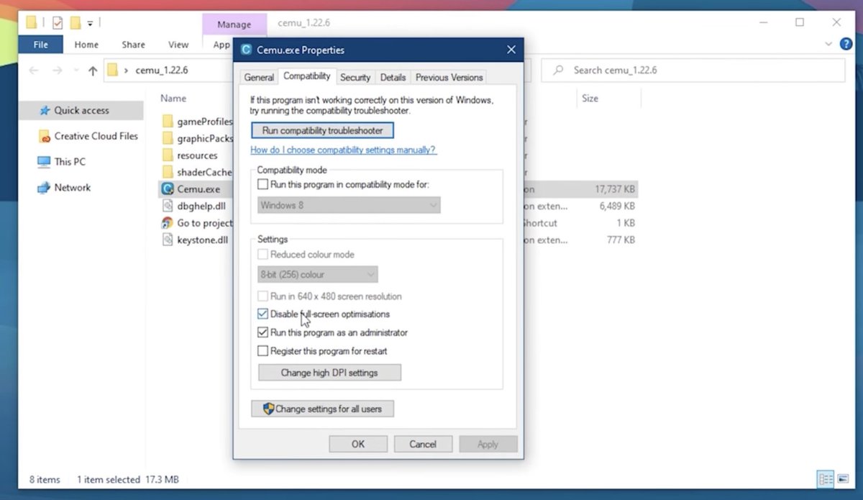The height and width of the screenshot is (500, 863).
Task: Uncheck Run this program as an administrator
Action: coord(262,333)
